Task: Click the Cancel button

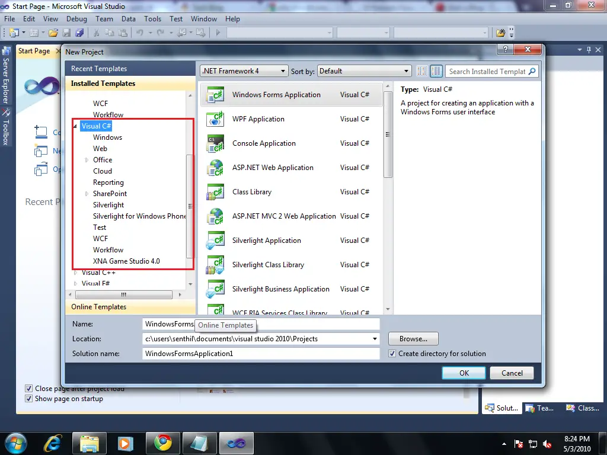Action: [512, 373]
